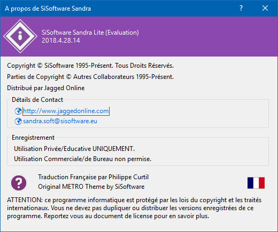The height and width of the screenshot is (232, 278).
Task: Click the Utilisation Commerciale/de Bureau non permise text
Action: point(82,159)
